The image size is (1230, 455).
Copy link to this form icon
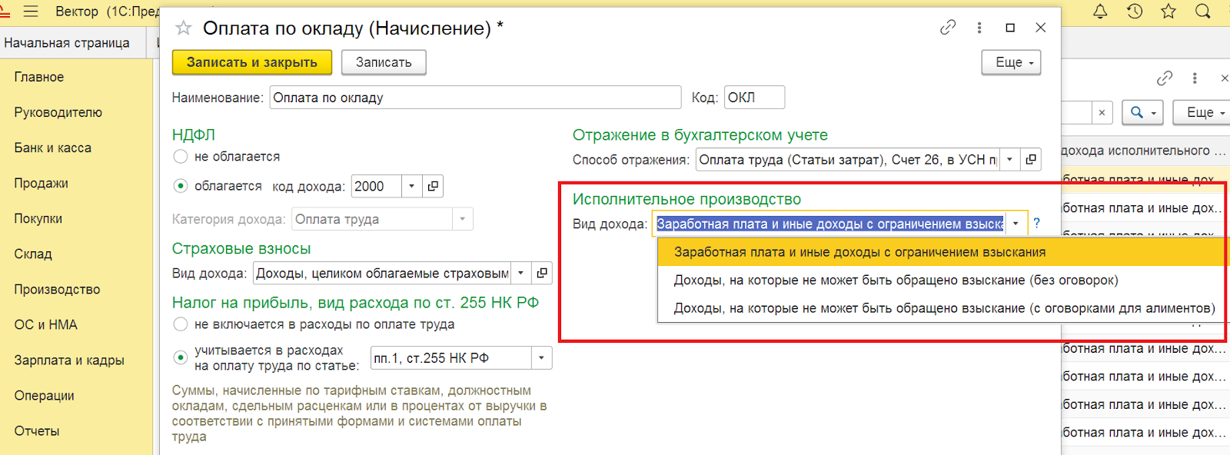coord(948,28)
